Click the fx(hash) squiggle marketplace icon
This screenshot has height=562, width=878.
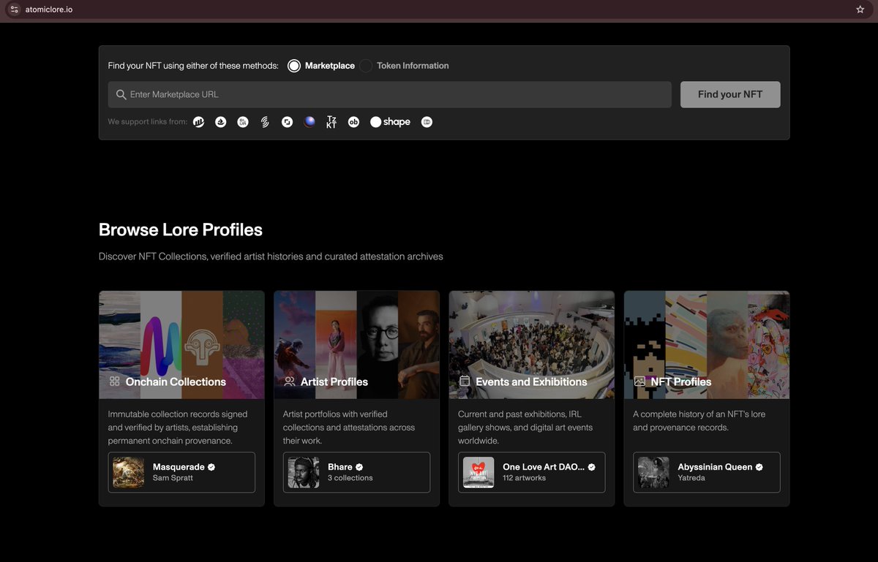pos(264,121)
